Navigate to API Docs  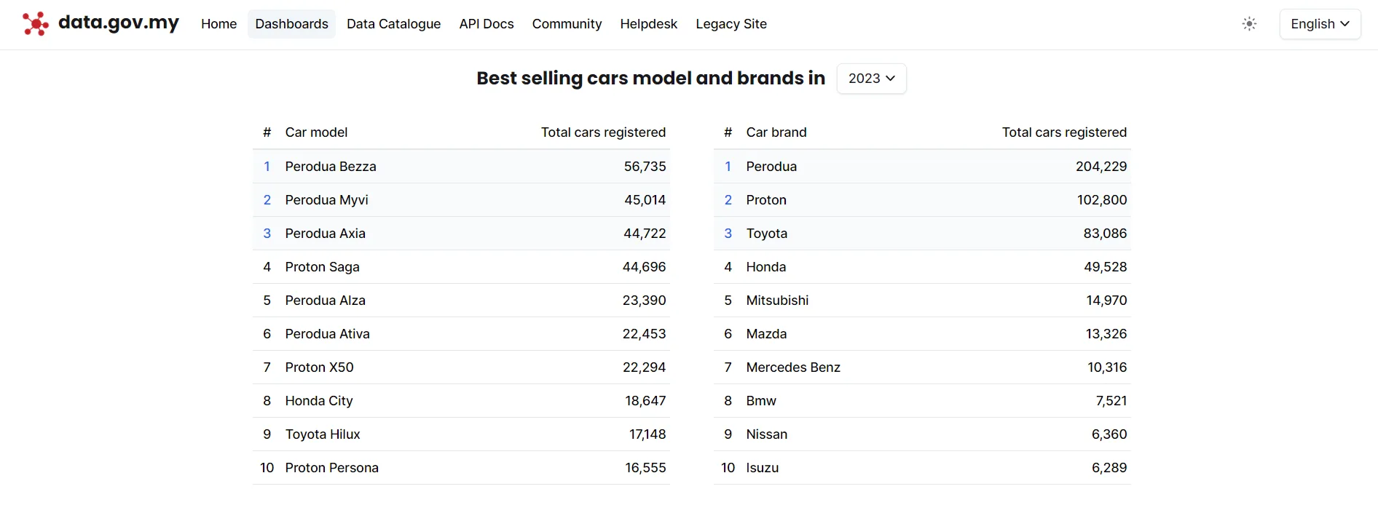click(x=486, y=24)
